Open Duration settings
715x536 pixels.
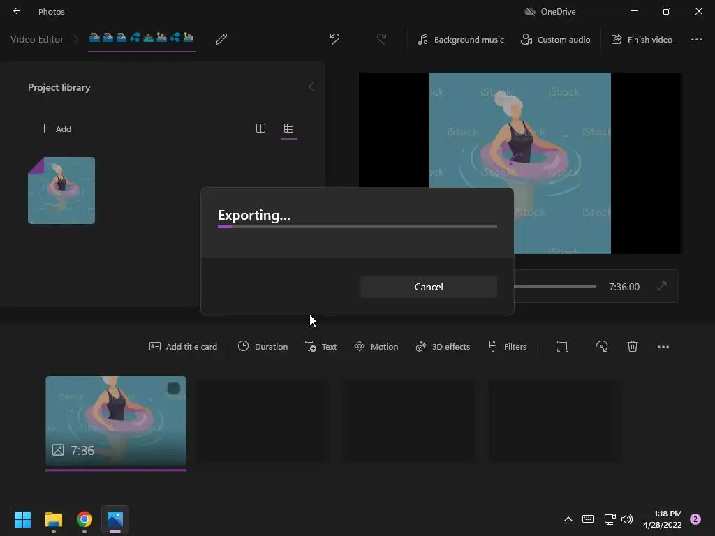tap(263, 347)
